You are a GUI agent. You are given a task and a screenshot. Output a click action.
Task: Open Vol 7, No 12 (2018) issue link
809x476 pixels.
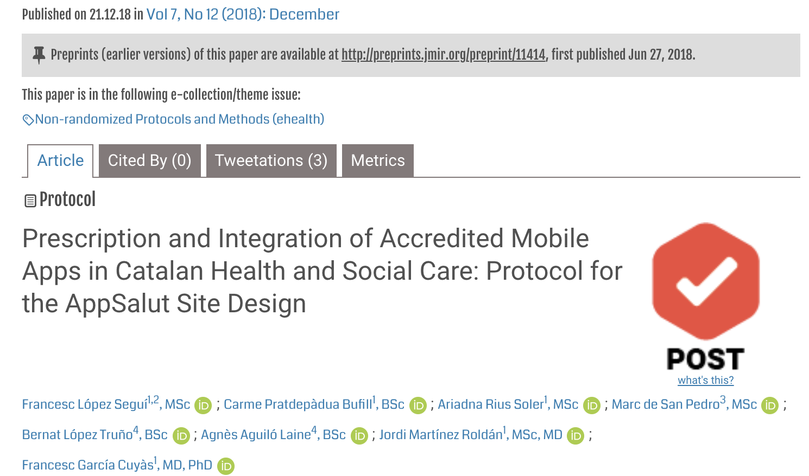(x=243, y=14)
